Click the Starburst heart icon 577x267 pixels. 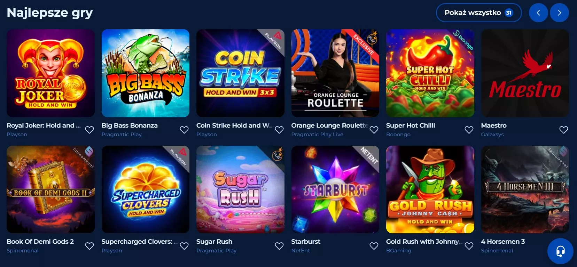click(374, 246)
